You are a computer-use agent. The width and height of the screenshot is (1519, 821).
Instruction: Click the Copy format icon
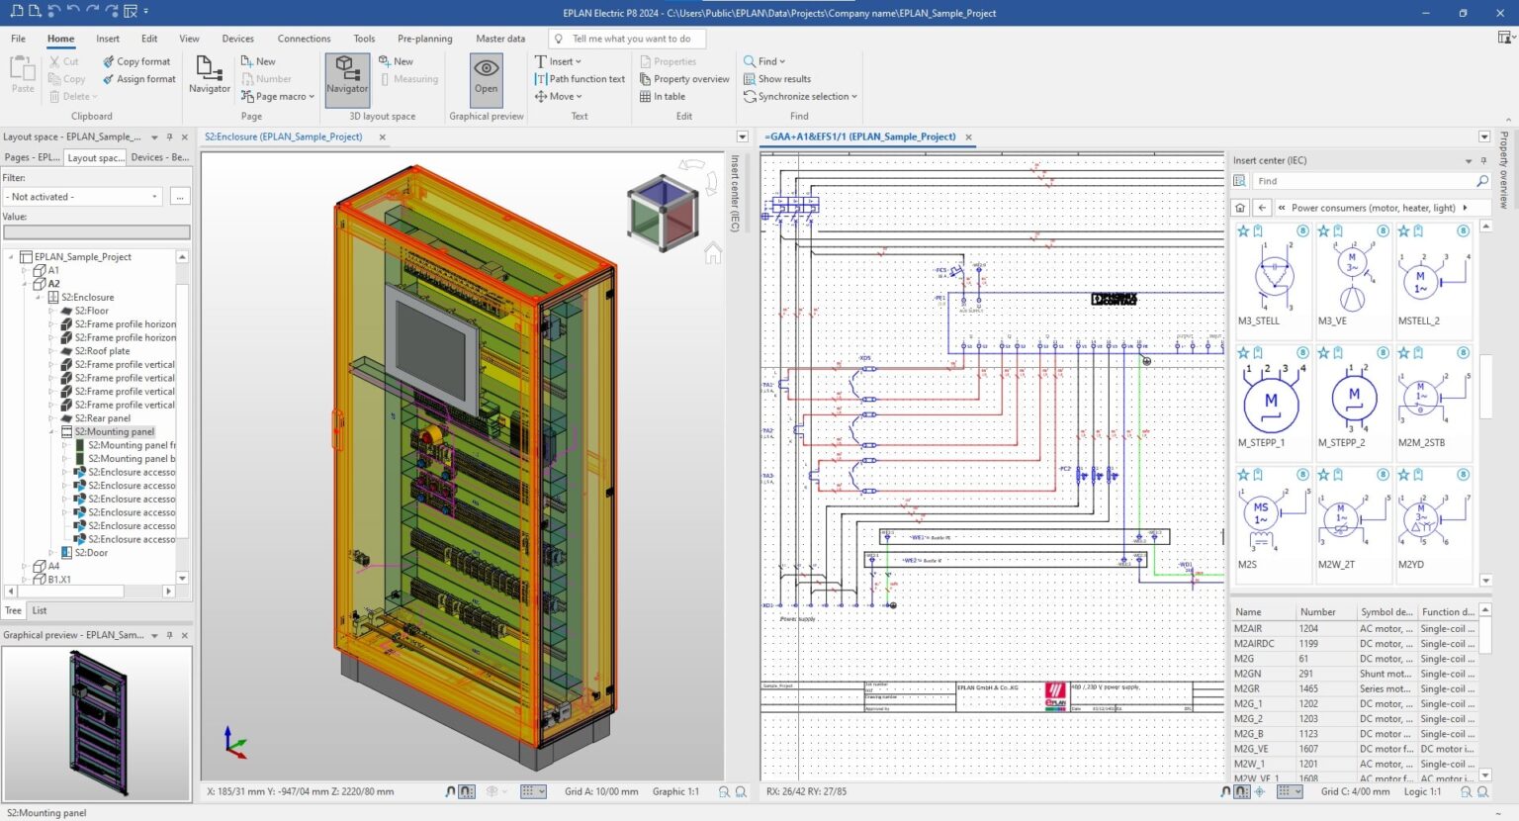tap(109, 61)
